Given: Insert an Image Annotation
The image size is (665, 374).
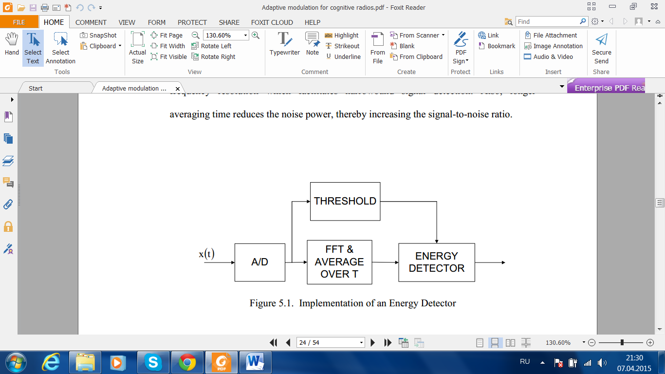Looking at the screenshot, I should click(x=553, y=46).
